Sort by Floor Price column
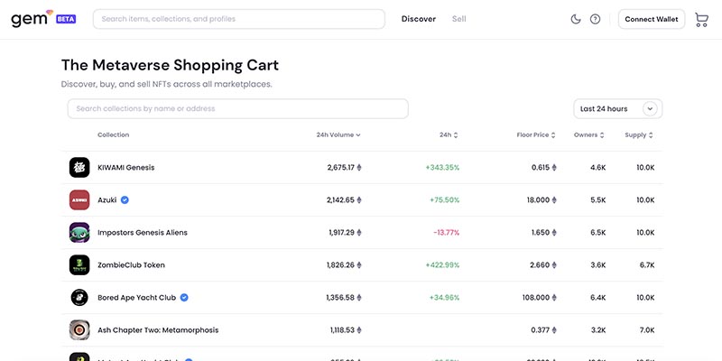 535,134
